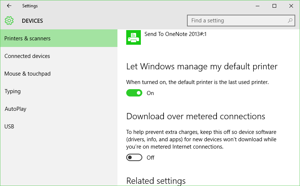Click Let Windows manage my default printer heading

tap(202, 67)
